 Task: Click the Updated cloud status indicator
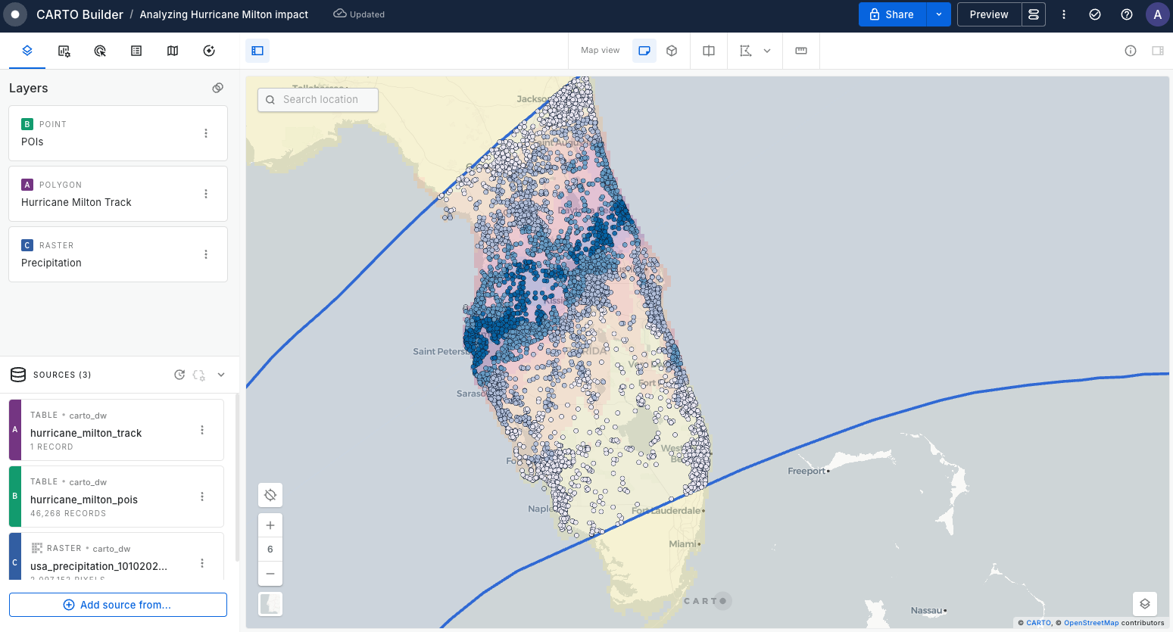pyautogui.click(x=359, y=14)
